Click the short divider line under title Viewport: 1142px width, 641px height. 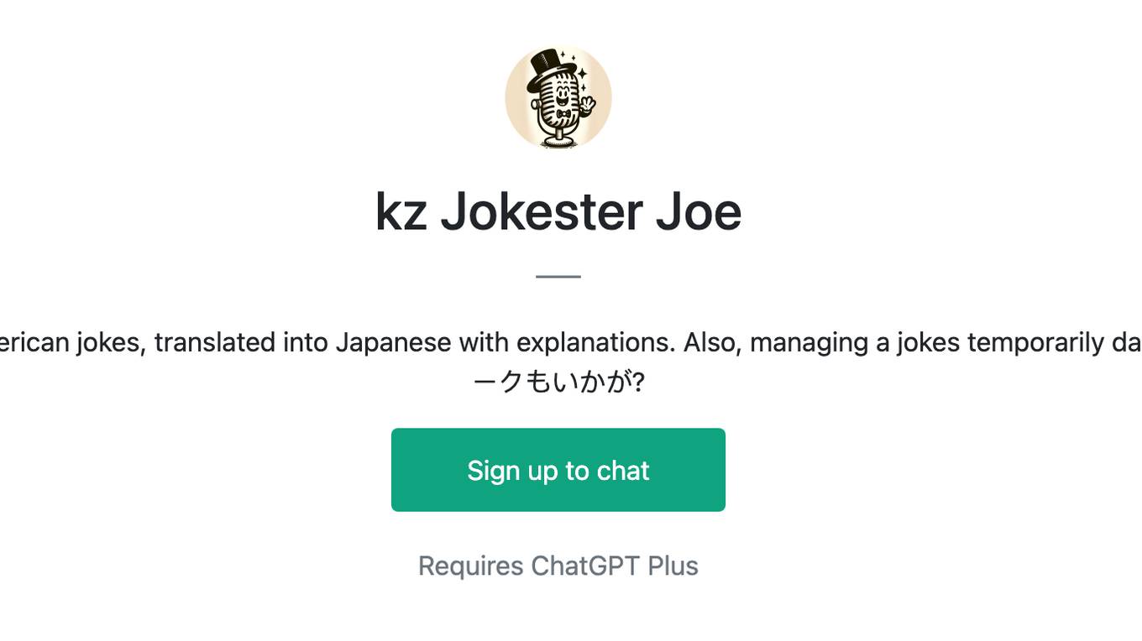[x=558, y=276]
